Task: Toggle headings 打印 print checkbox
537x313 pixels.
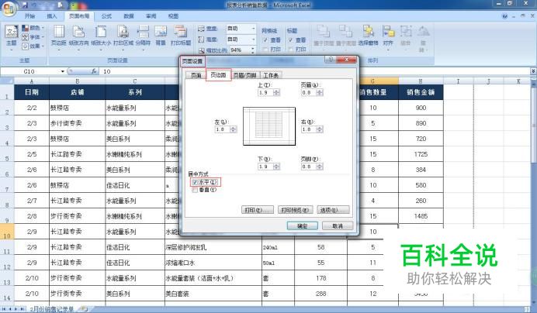Action: pos(290,50)
